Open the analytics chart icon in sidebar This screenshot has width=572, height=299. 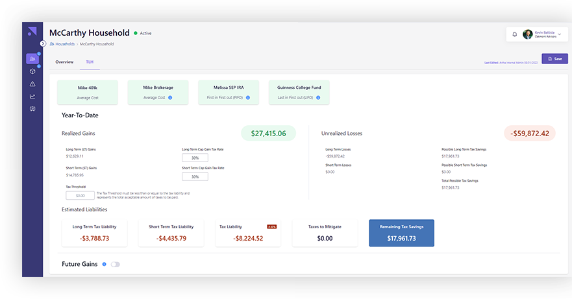(32, 96)
